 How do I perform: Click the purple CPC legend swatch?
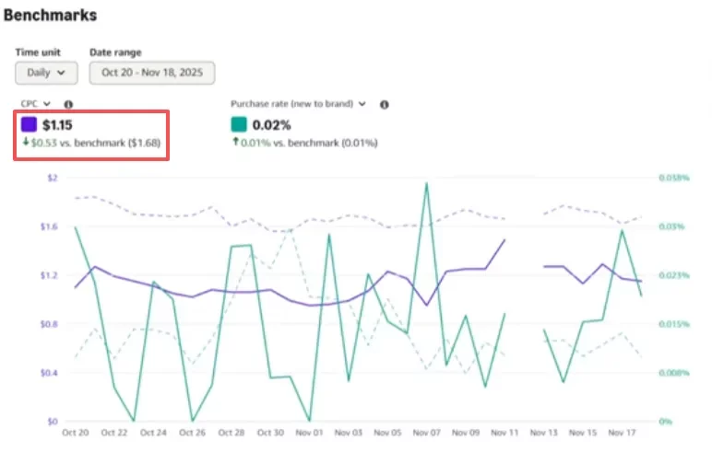click(29, 124)
